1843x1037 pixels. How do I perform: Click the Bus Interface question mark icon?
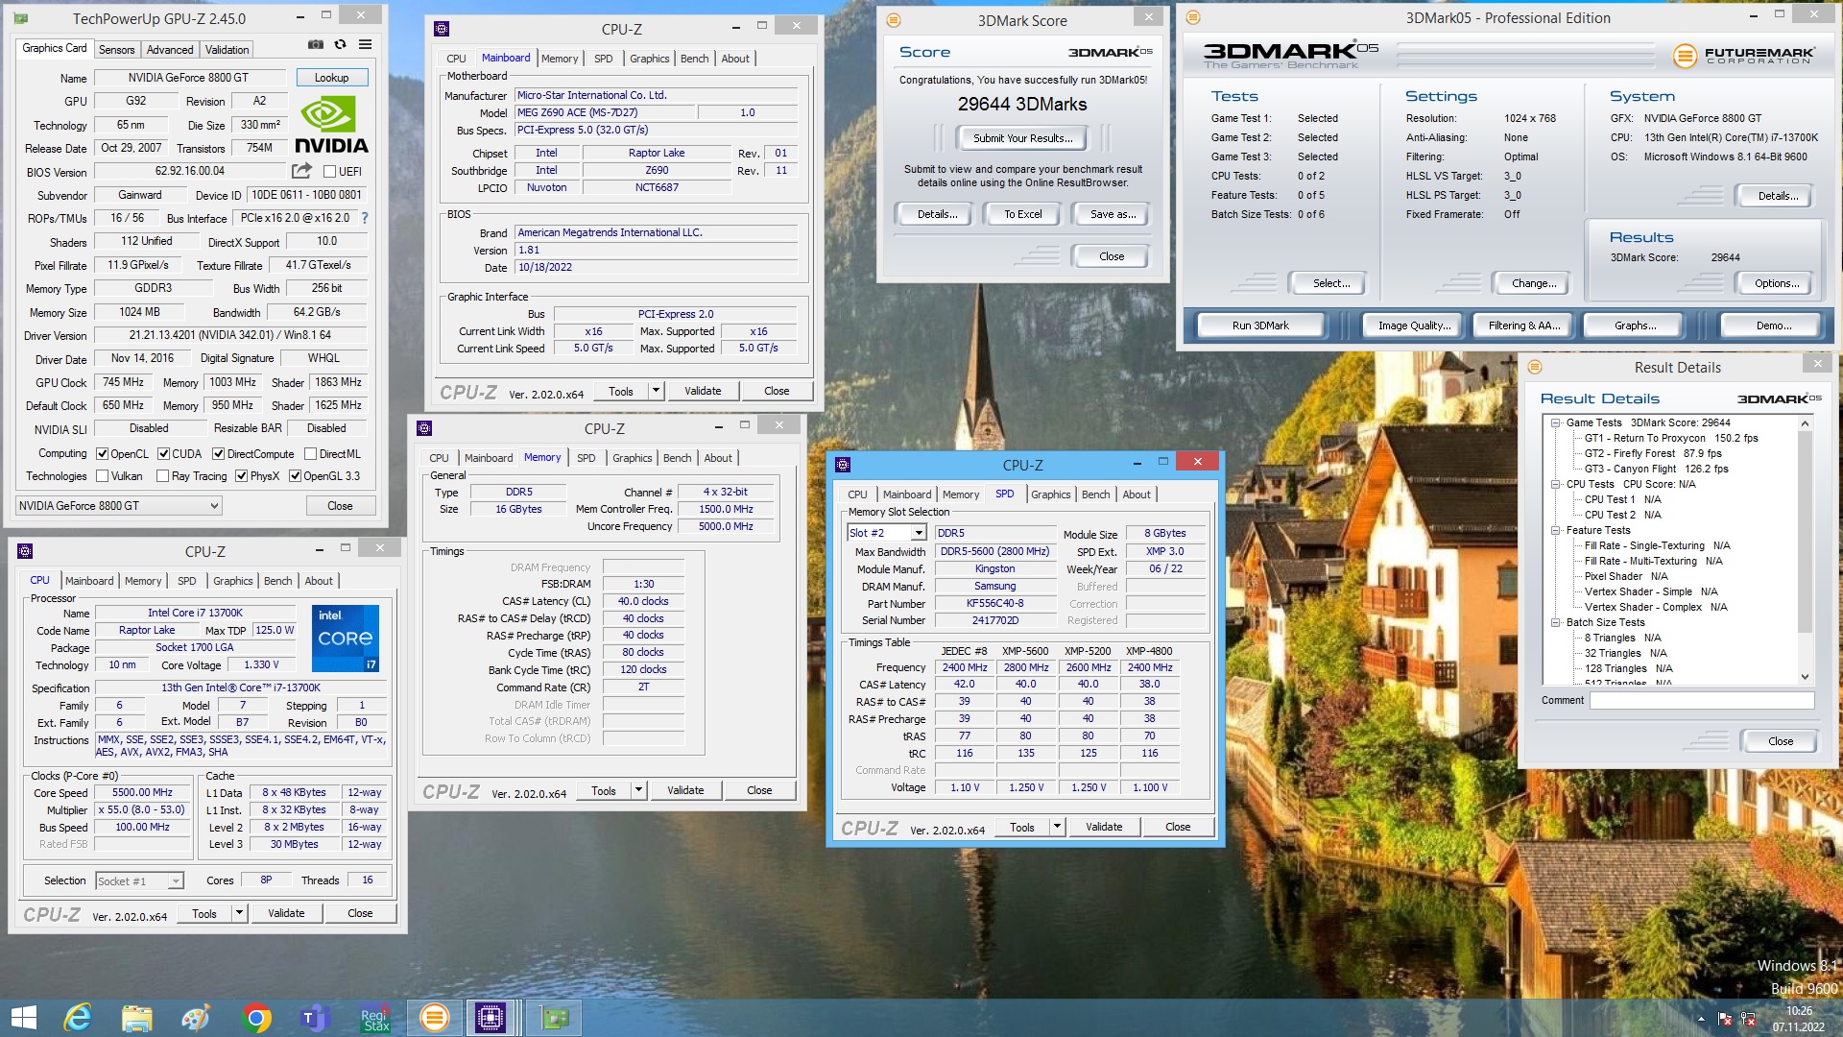coord(365,218)
